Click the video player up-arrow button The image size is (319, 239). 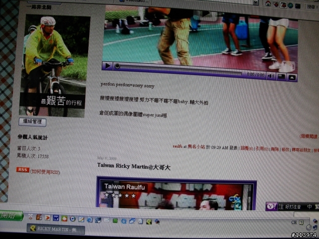click(x=292, y=78)
